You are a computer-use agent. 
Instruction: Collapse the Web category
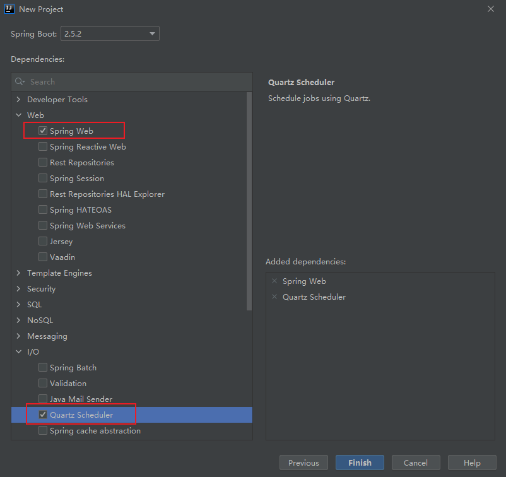(x=18, y=115)
